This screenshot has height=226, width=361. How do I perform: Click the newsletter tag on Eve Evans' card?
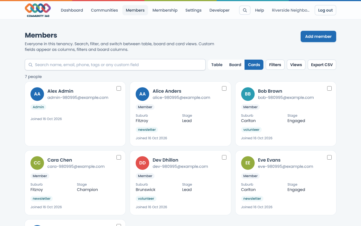click(252, 199)
